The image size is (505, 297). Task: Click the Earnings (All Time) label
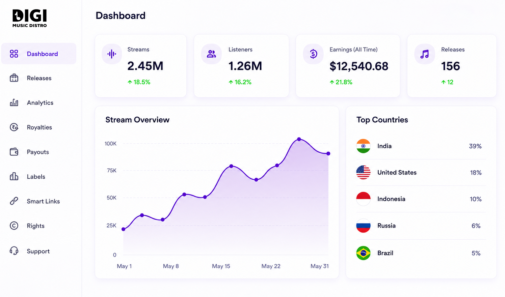pyautogui.click(x=354, y=49)
